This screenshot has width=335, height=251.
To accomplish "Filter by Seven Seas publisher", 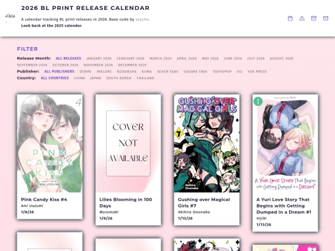I will click(x=167, y=71).
